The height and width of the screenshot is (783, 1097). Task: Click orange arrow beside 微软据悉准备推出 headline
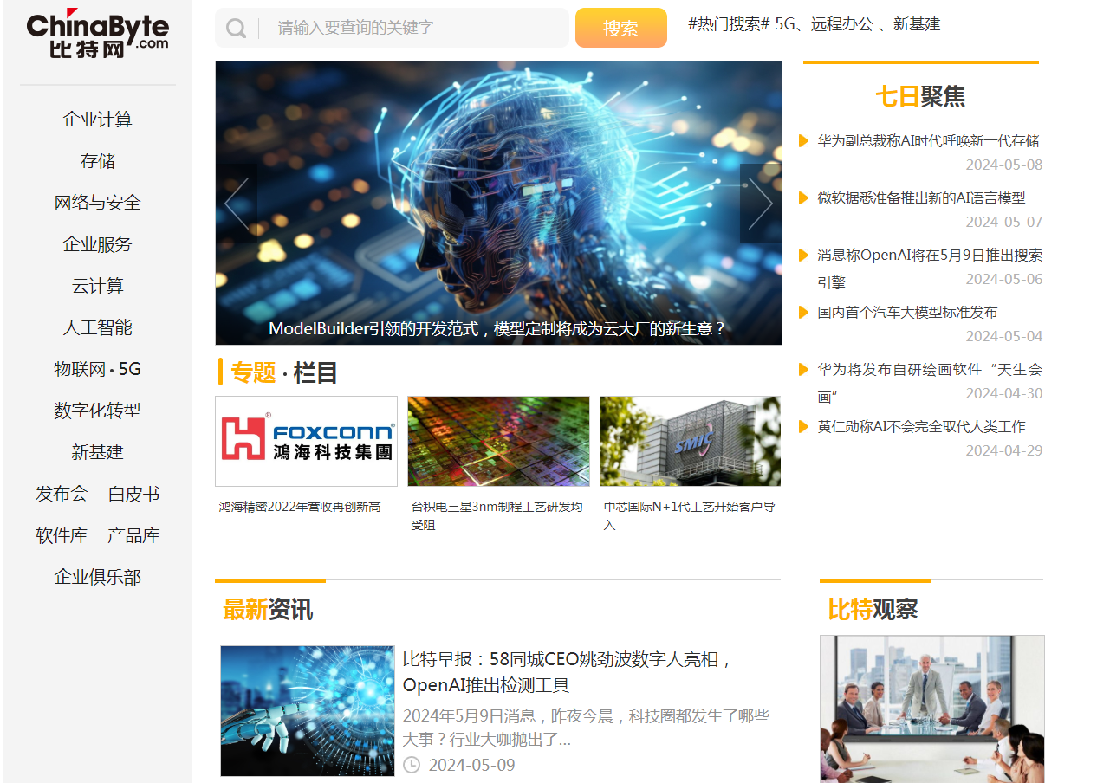[x=803, y=197]
